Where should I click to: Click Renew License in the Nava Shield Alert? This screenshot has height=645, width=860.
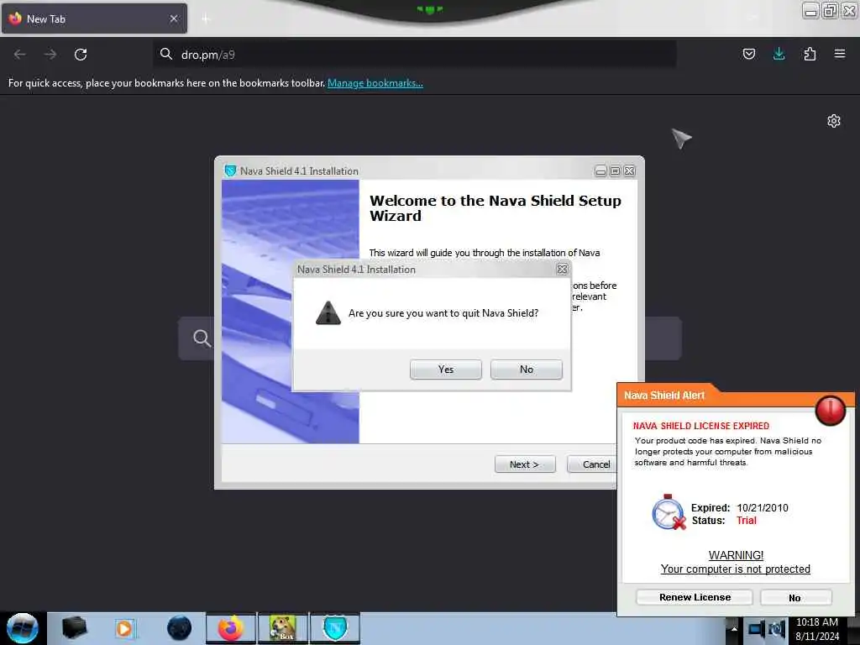coord(695,597)
